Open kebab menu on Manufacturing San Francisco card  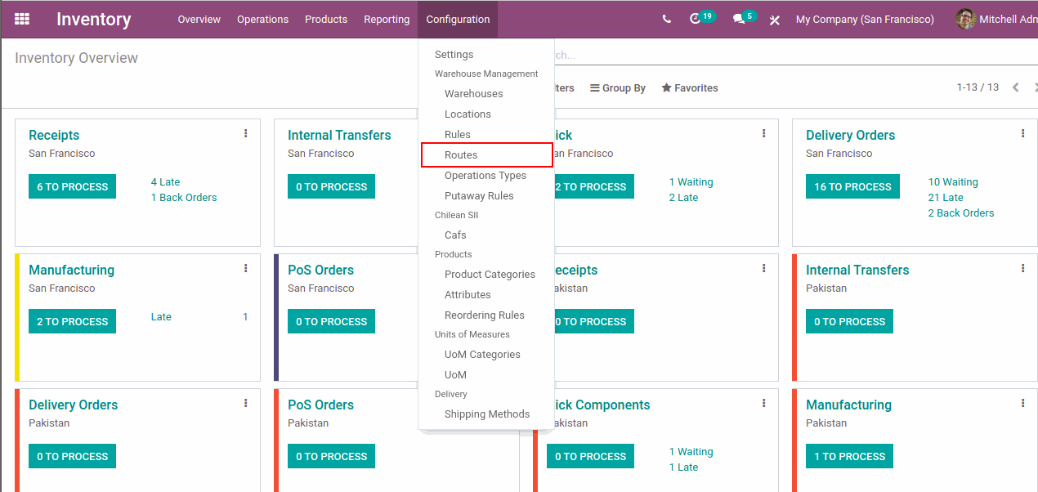(x=245, y=269)
